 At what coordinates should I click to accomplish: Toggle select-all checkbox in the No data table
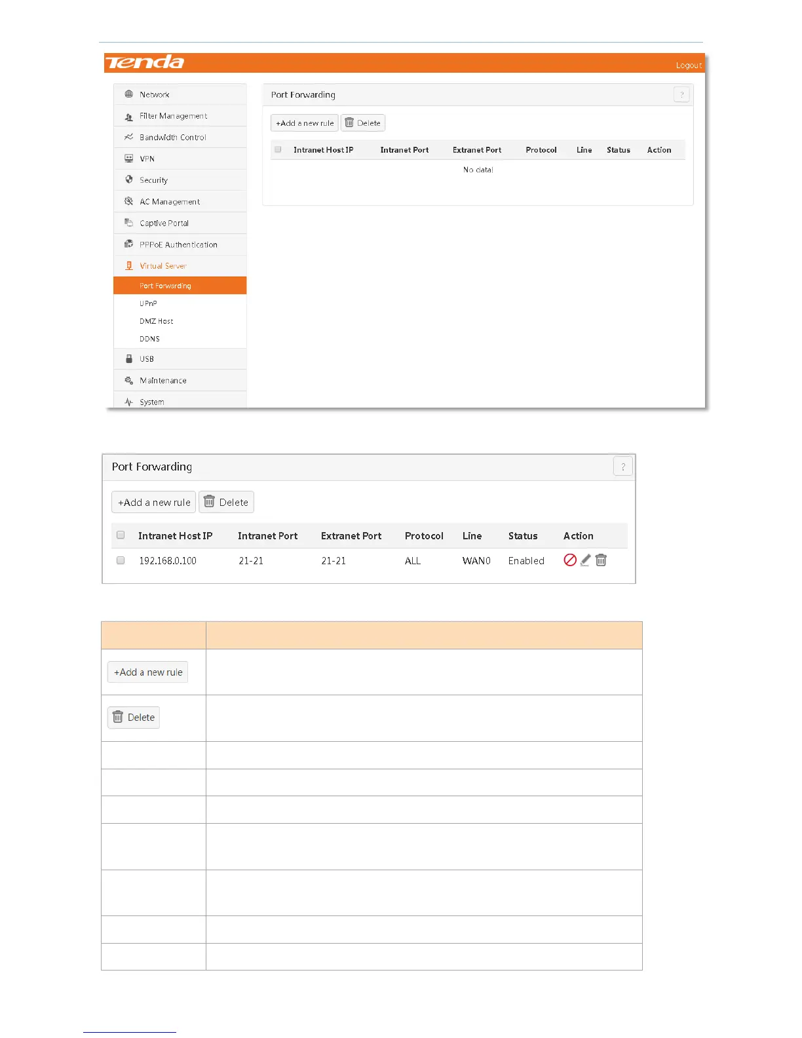pyautogui.click(x=278, y=149)
